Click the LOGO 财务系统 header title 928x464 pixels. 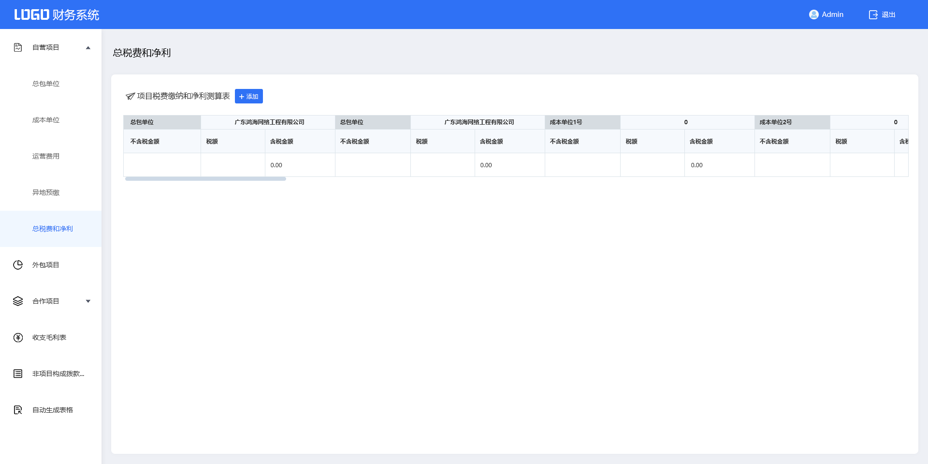click(x=57, y=14)
